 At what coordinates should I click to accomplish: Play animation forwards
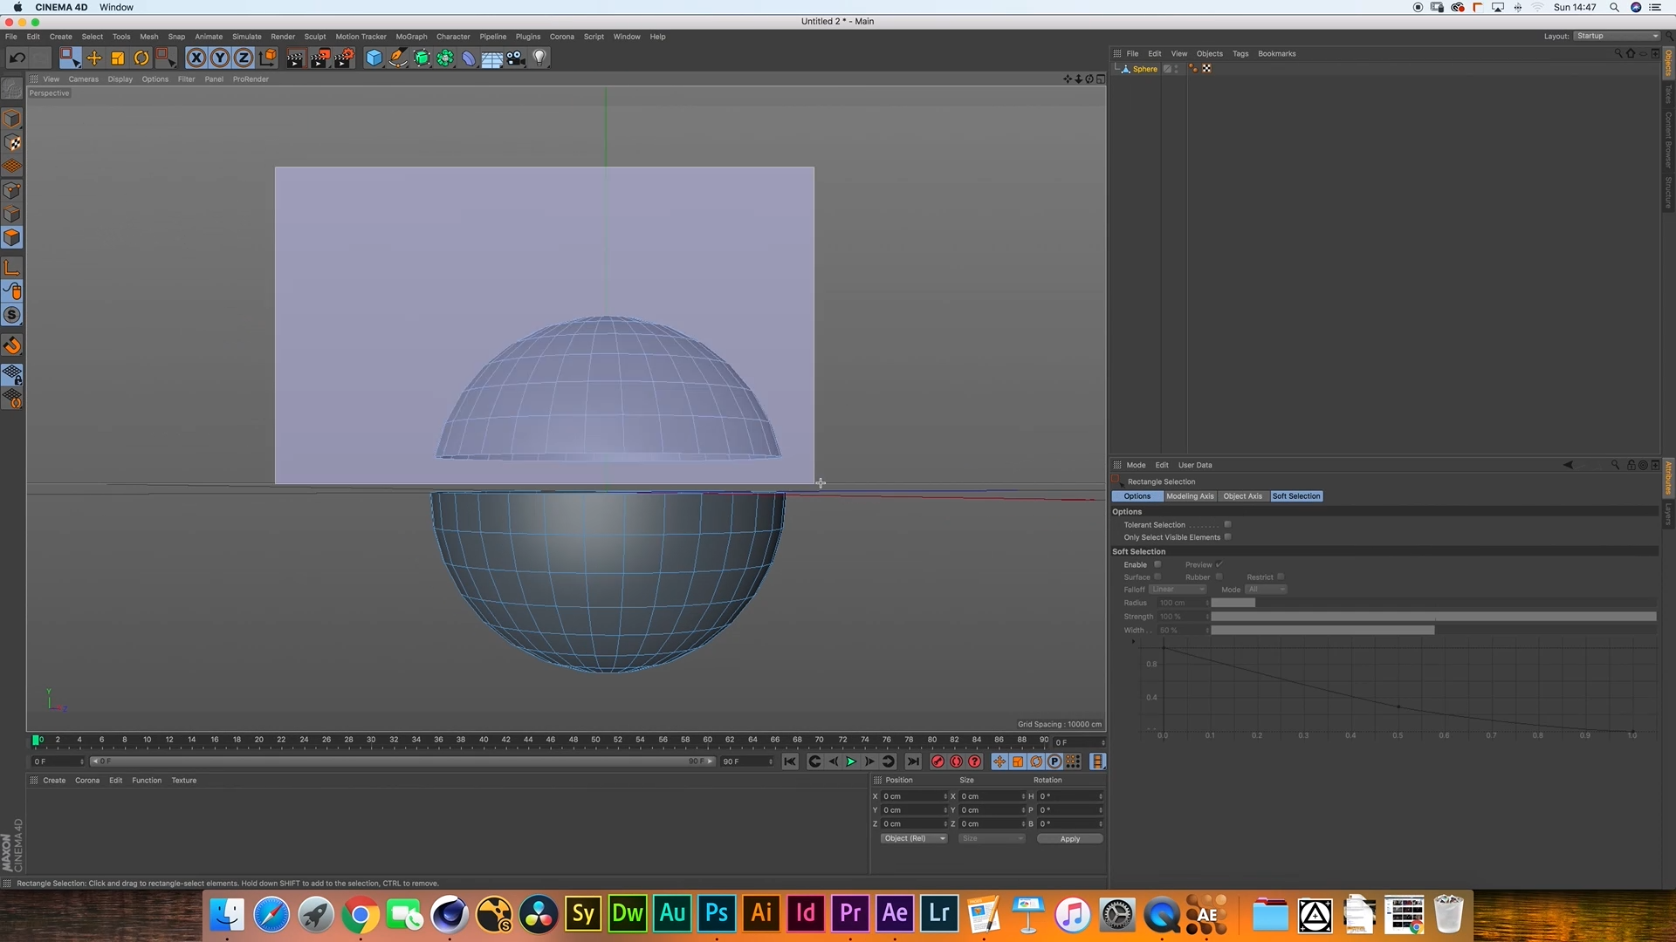[851, 761]
